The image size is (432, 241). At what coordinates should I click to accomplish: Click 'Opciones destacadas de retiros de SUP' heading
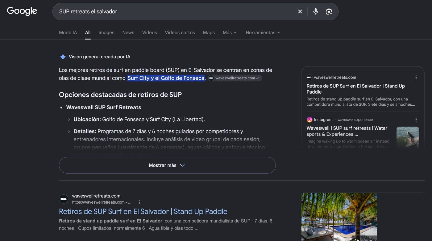pos(120,95)
